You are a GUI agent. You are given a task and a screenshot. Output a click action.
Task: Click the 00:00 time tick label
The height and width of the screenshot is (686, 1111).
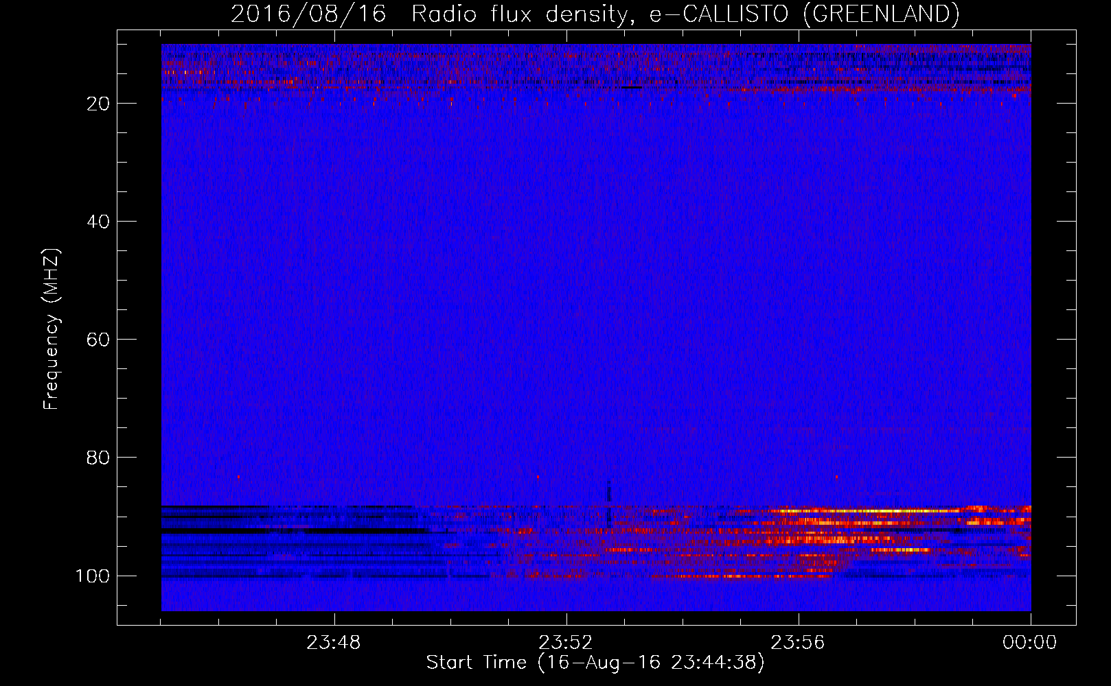(1029, 643)
